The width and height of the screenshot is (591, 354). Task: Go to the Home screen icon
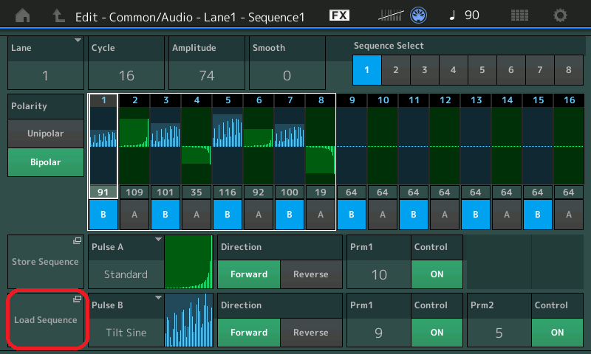(x=24, y=15)
